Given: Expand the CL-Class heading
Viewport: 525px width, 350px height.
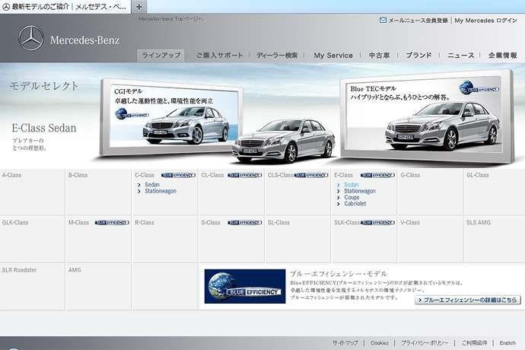Looking at the screenshot, I should pyautogui.click(x=212, y=175).
